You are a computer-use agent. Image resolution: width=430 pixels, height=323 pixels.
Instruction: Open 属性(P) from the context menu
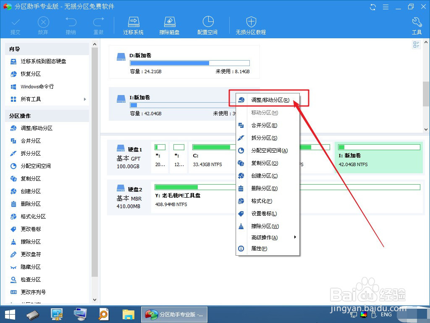tap(267, 249)
